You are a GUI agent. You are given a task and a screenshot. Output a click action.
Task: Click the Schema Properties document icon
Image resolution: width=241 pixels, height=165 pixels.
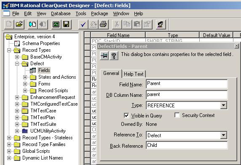17,43
